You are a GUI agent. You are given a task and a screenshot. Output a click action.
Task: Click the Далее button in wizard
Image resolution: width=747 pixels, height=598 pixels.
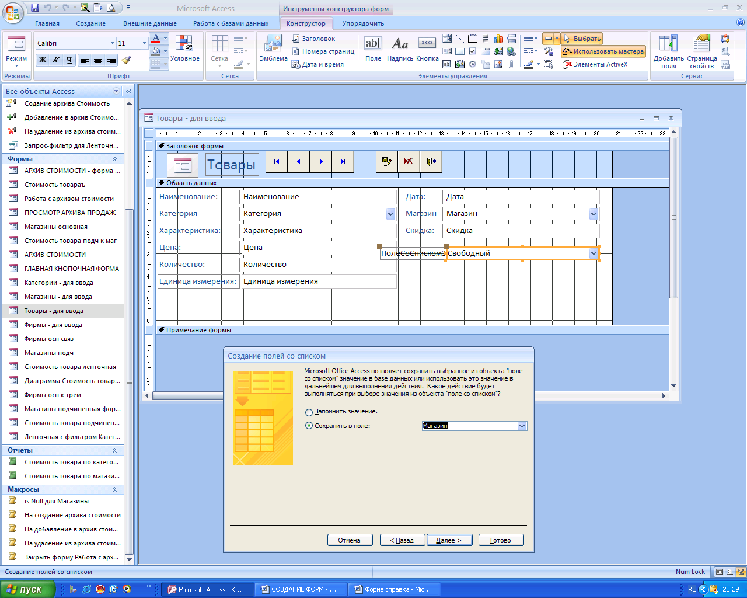coord(448,540)
